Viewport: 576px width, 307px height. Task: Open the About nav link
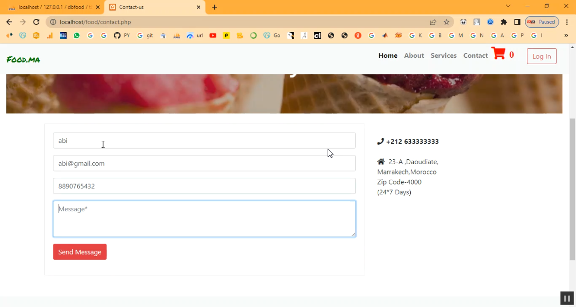(414, 55)
